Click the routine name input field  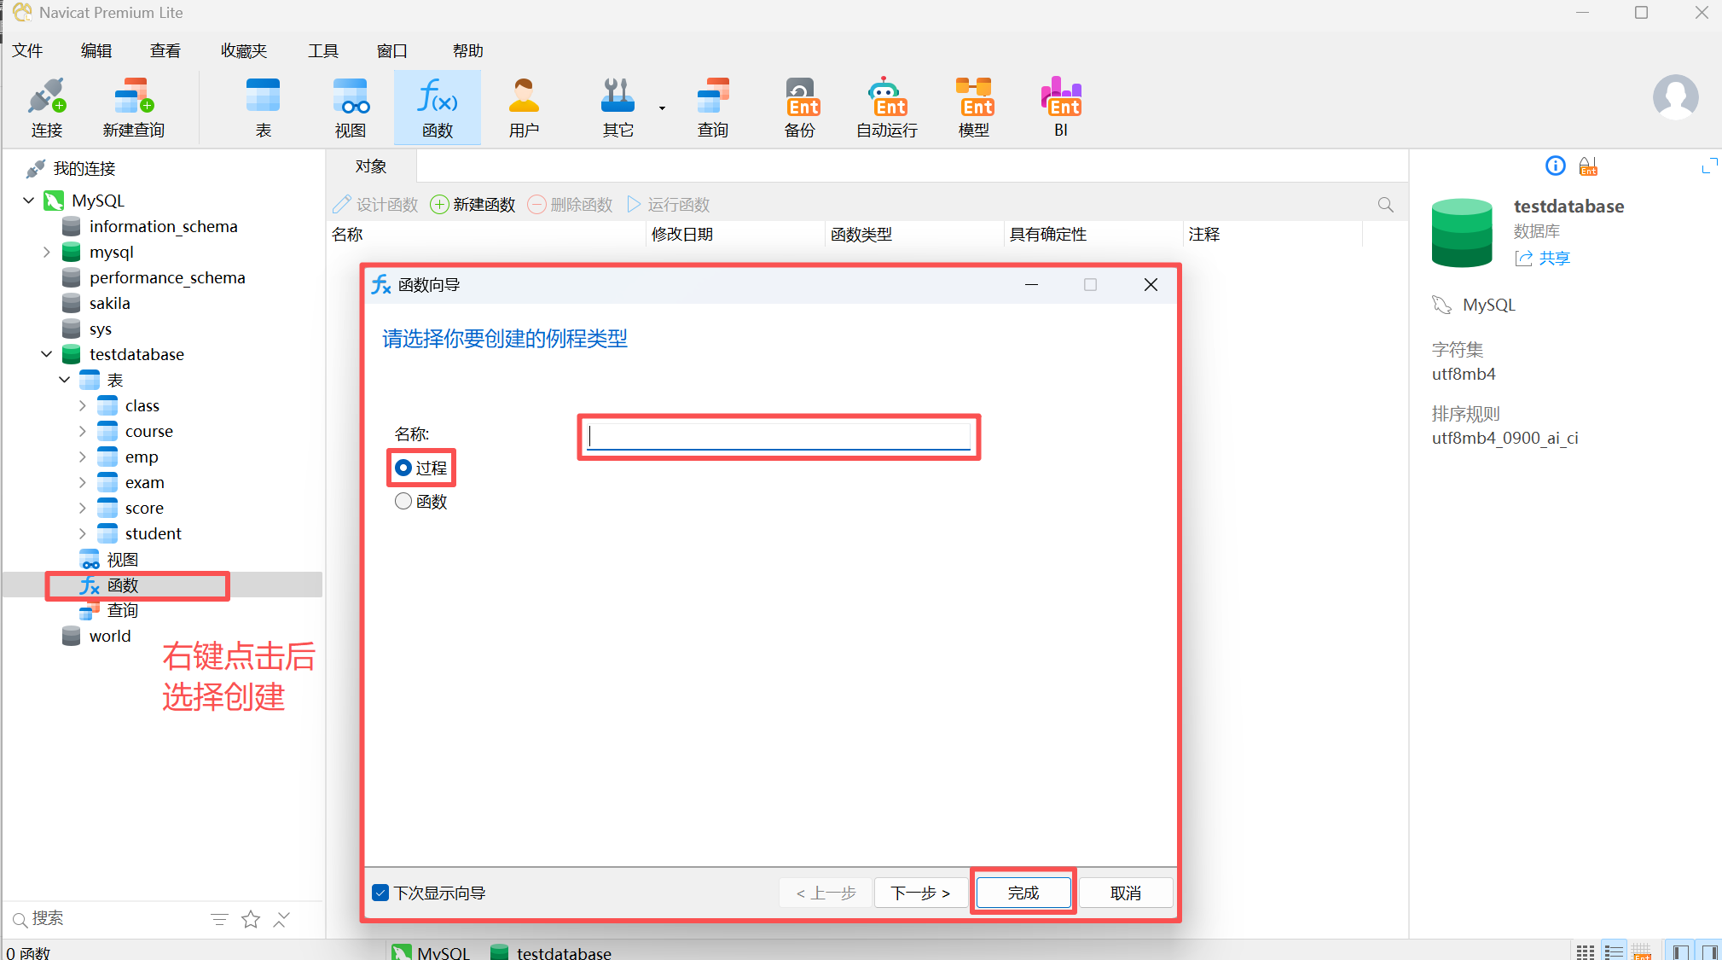[779, 437]
